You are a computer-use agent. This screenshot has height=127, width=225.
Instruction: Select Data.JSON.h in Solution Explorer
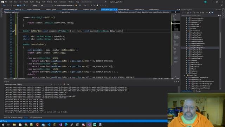coord(195,24)
